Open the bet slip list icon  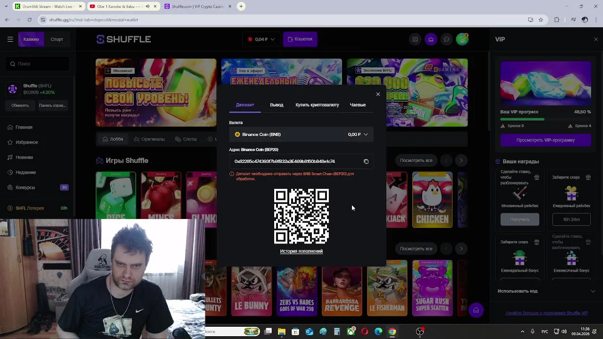415,40
